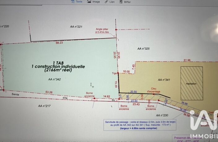The image size is (218, 142).
Task: Click the hatched Habitation building
Action: click(192, 83)
